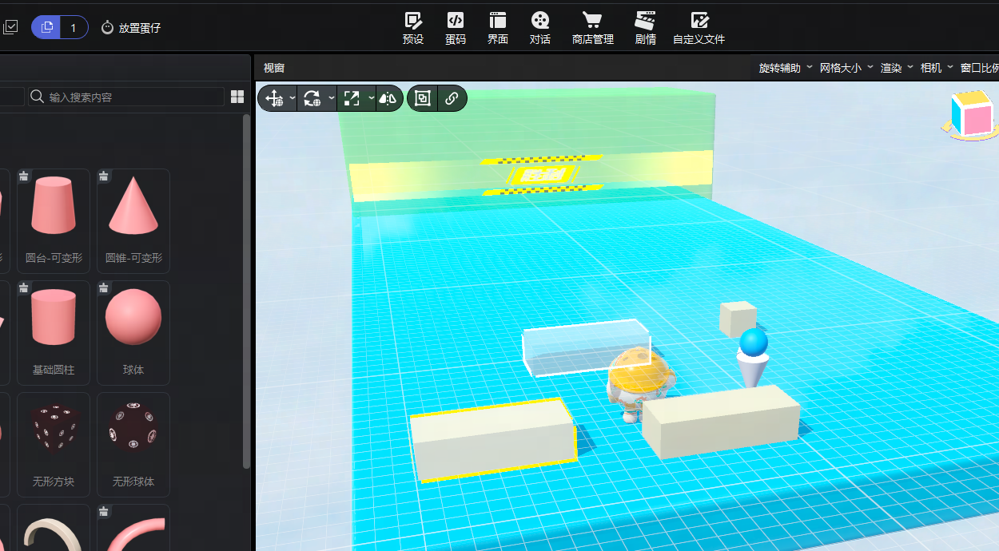Select the move gizmo tool

pos(274,98)
